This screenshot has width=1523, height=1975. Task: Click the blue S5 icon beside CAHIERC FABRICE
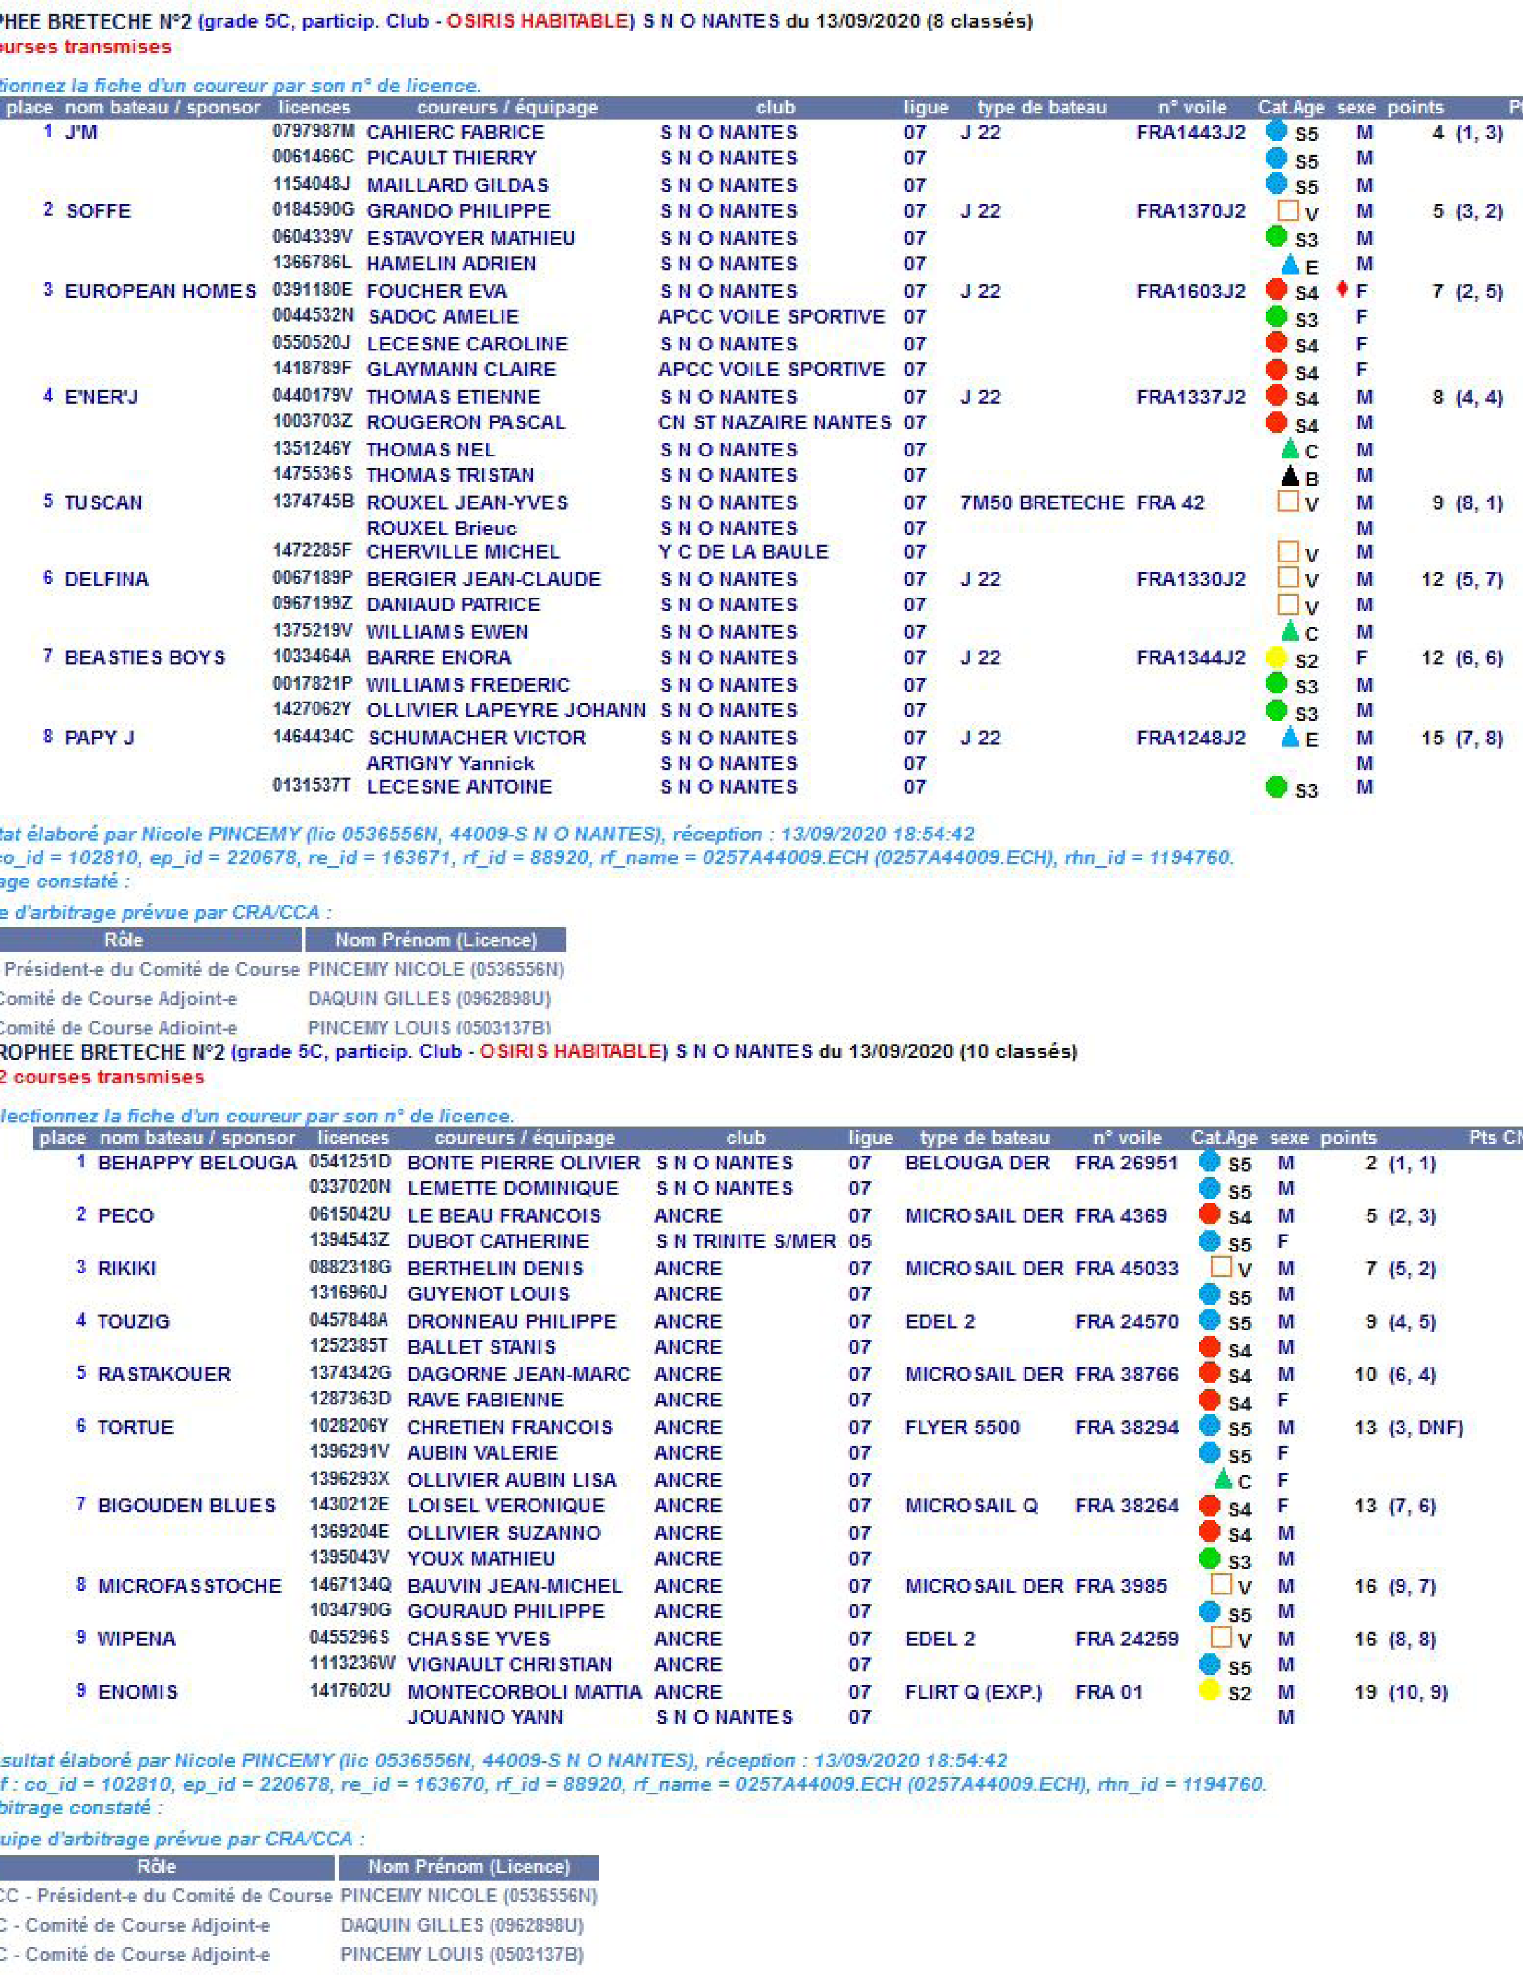[1276, 130]
